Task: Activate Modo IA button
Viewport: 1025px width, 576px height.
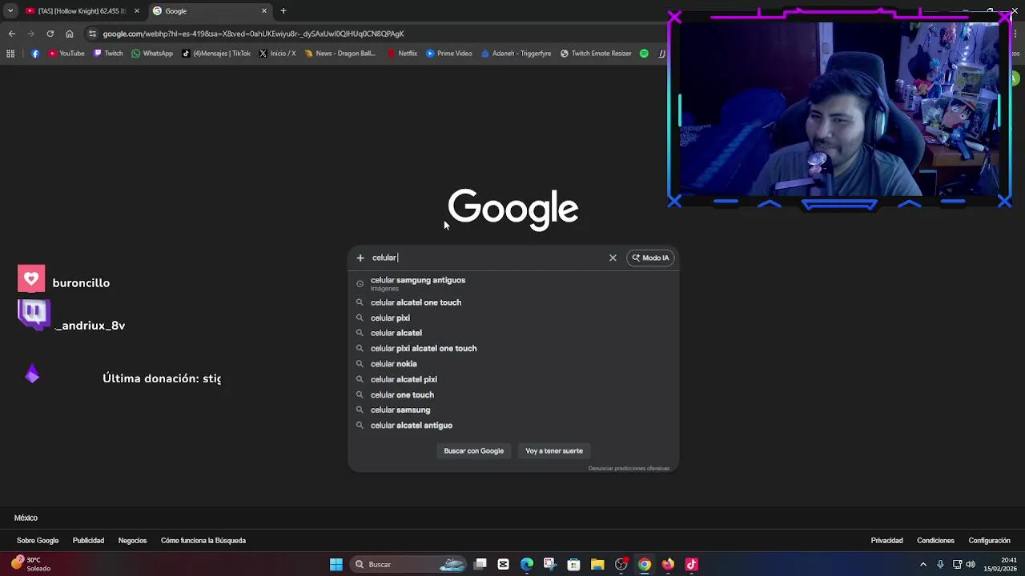Action: (x=650, y=258)
